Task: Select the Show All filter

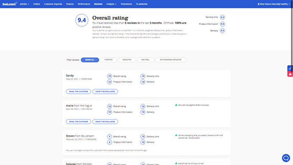Action: (90, 60)
